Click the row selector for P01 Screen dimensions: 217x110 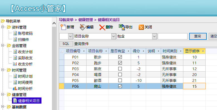61,57
